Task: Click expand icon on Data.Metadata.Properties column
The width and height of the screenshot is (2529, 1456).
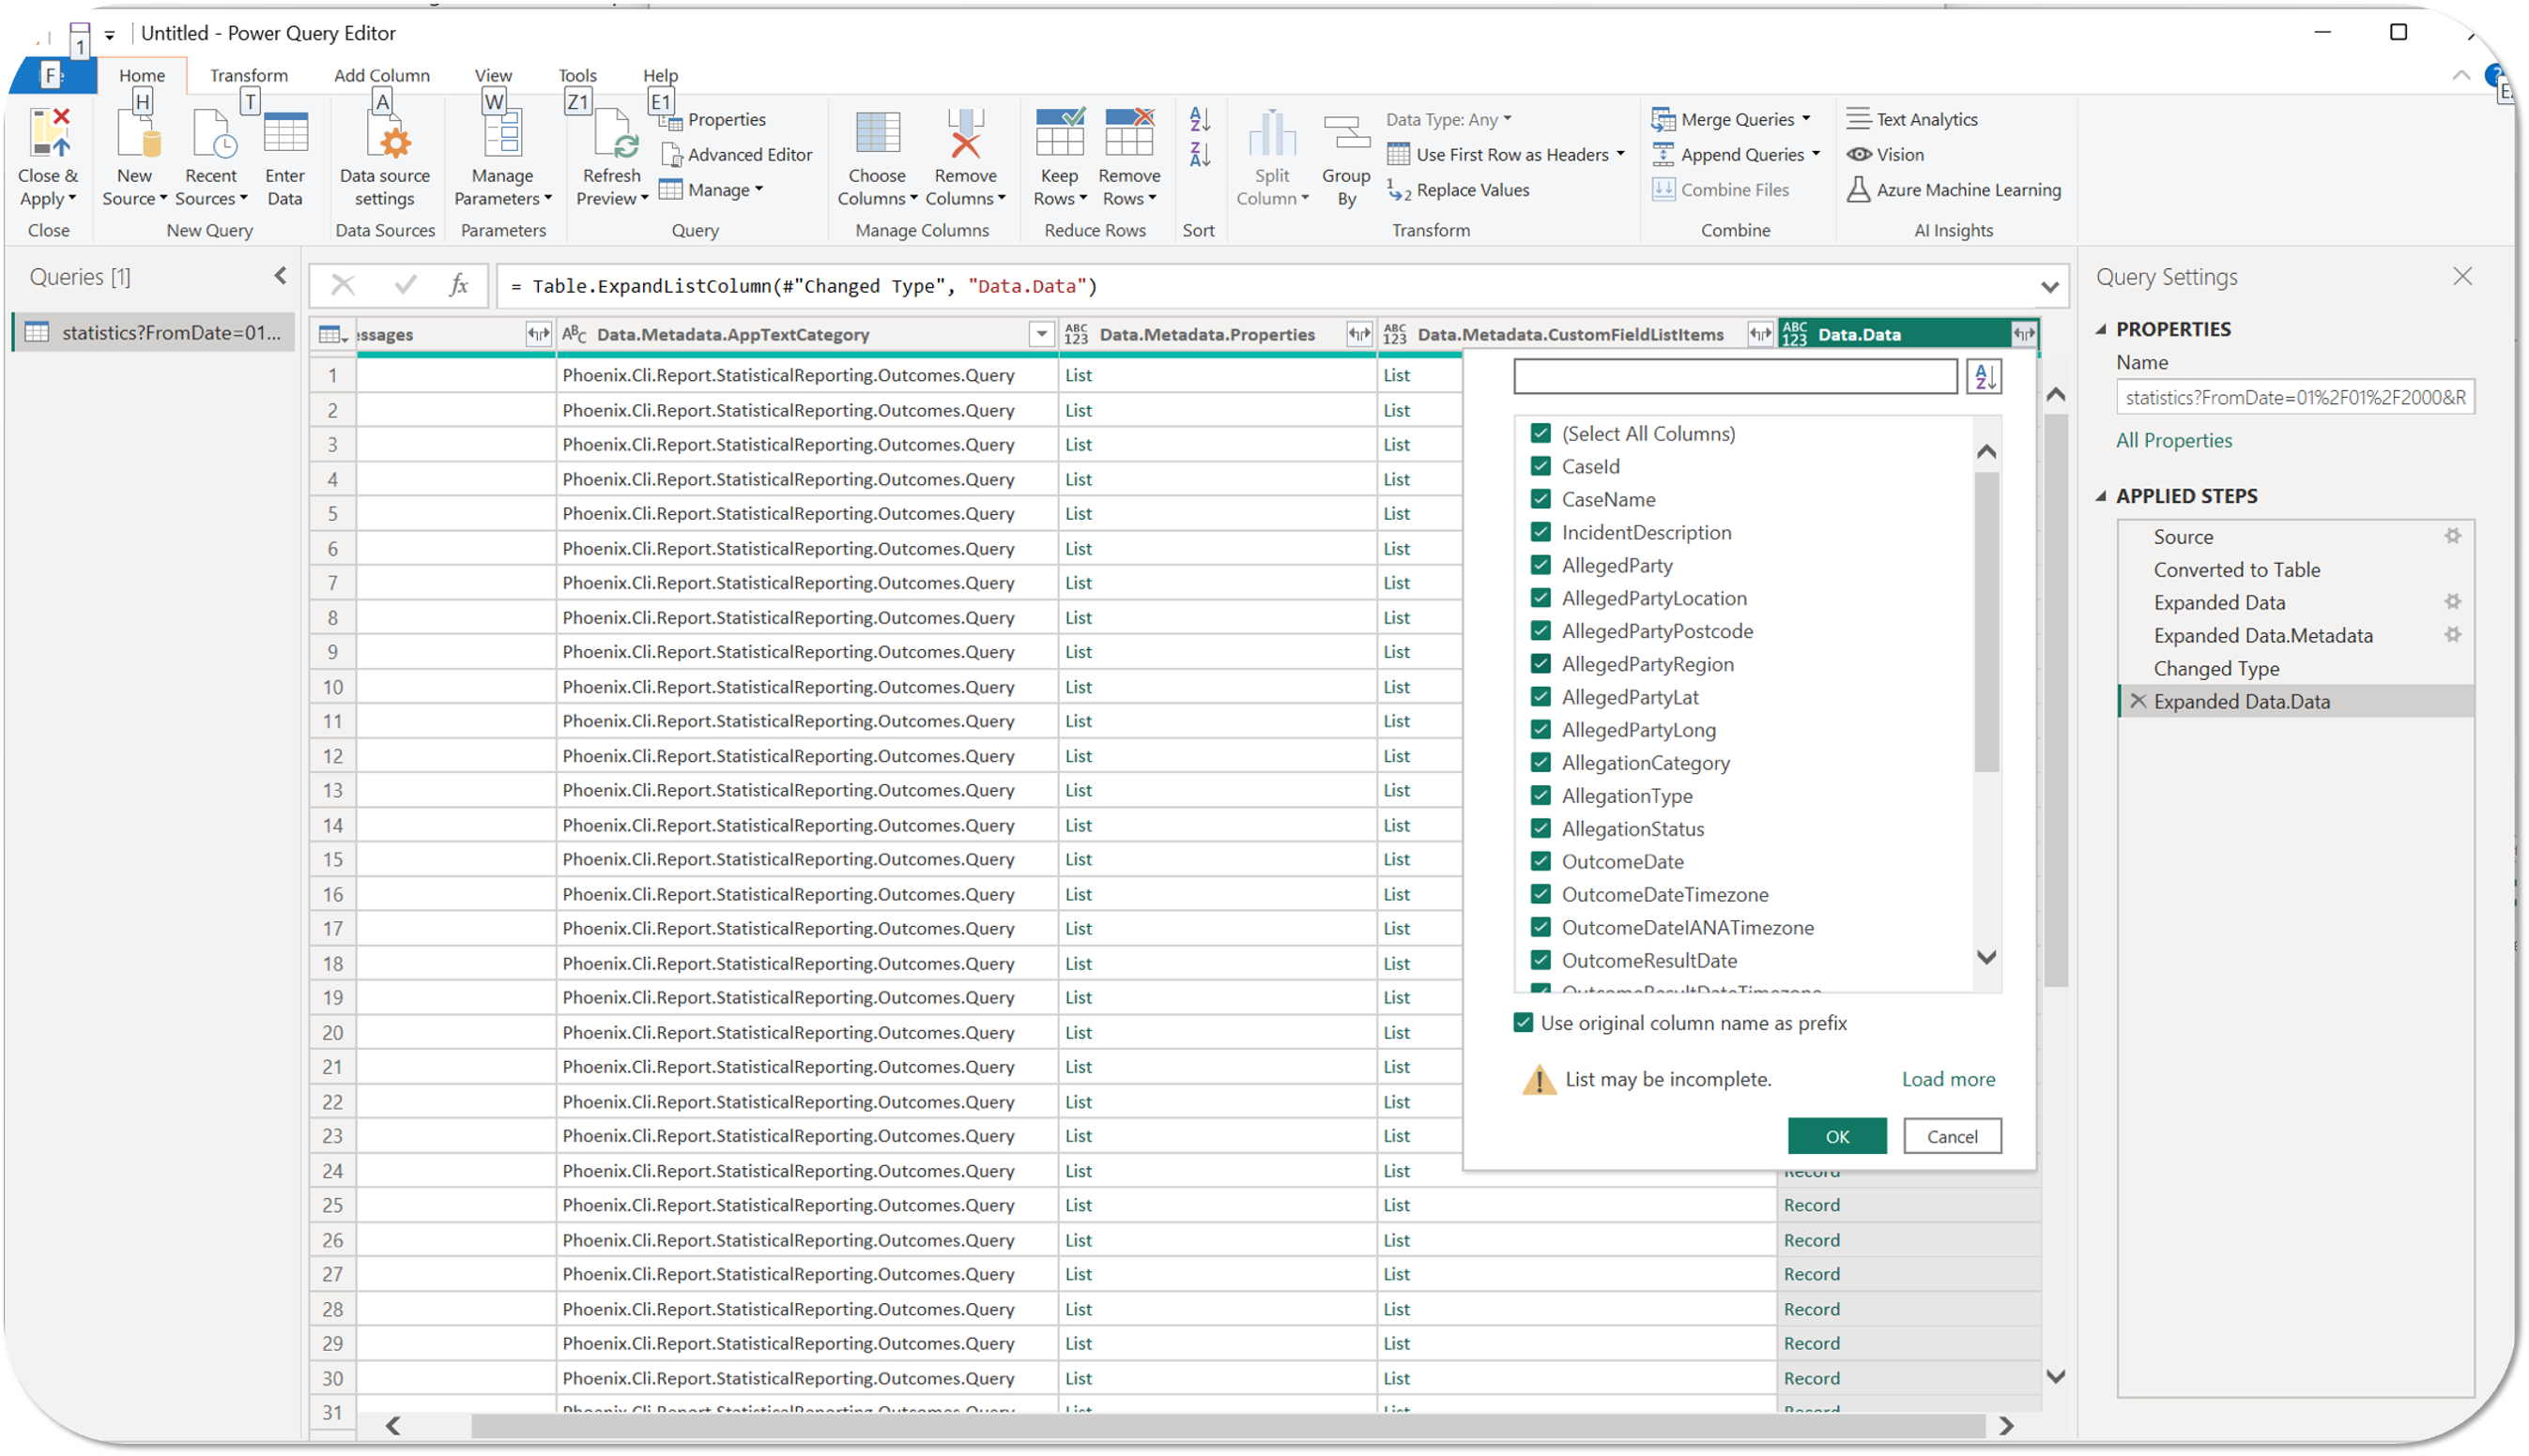Action: pos(1357,334)
